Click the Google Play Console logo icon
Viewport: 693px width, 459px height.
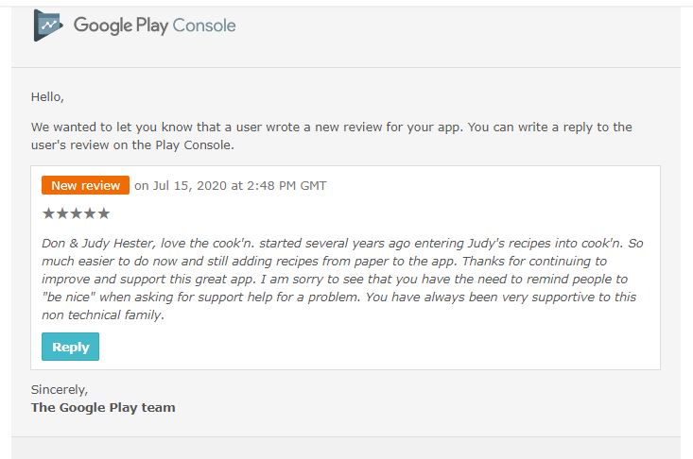[48, 25]
